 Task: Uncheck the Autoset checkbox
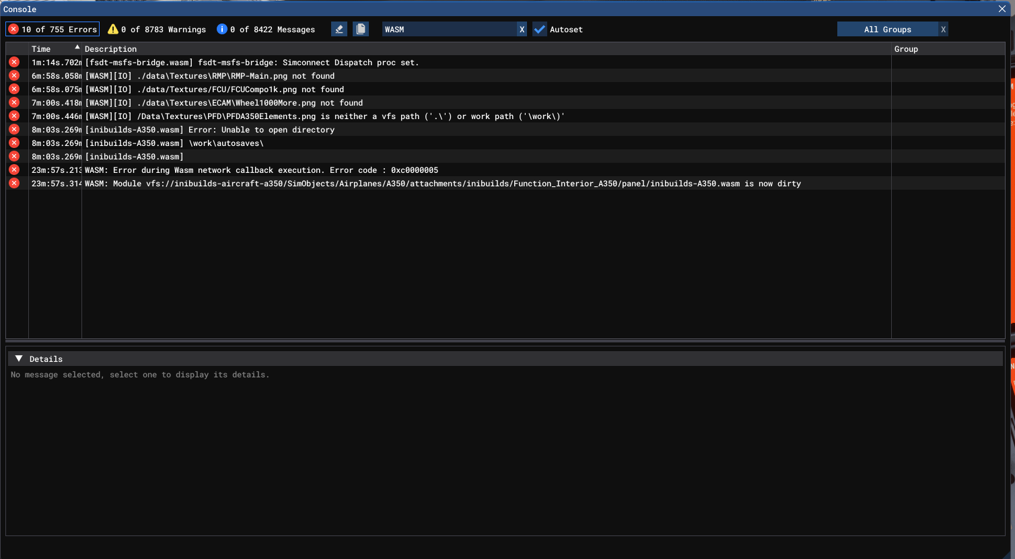(x=540, y=30)
